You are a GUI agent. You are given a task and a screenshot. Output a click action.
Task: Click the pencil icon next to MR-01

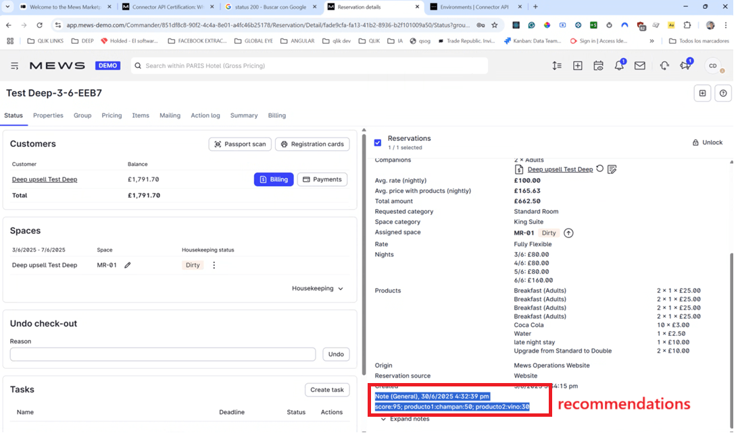[x=128, y=265]
